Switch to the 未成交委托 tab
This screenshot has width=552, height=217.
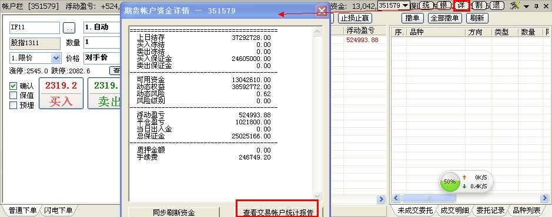pos(414,211)
